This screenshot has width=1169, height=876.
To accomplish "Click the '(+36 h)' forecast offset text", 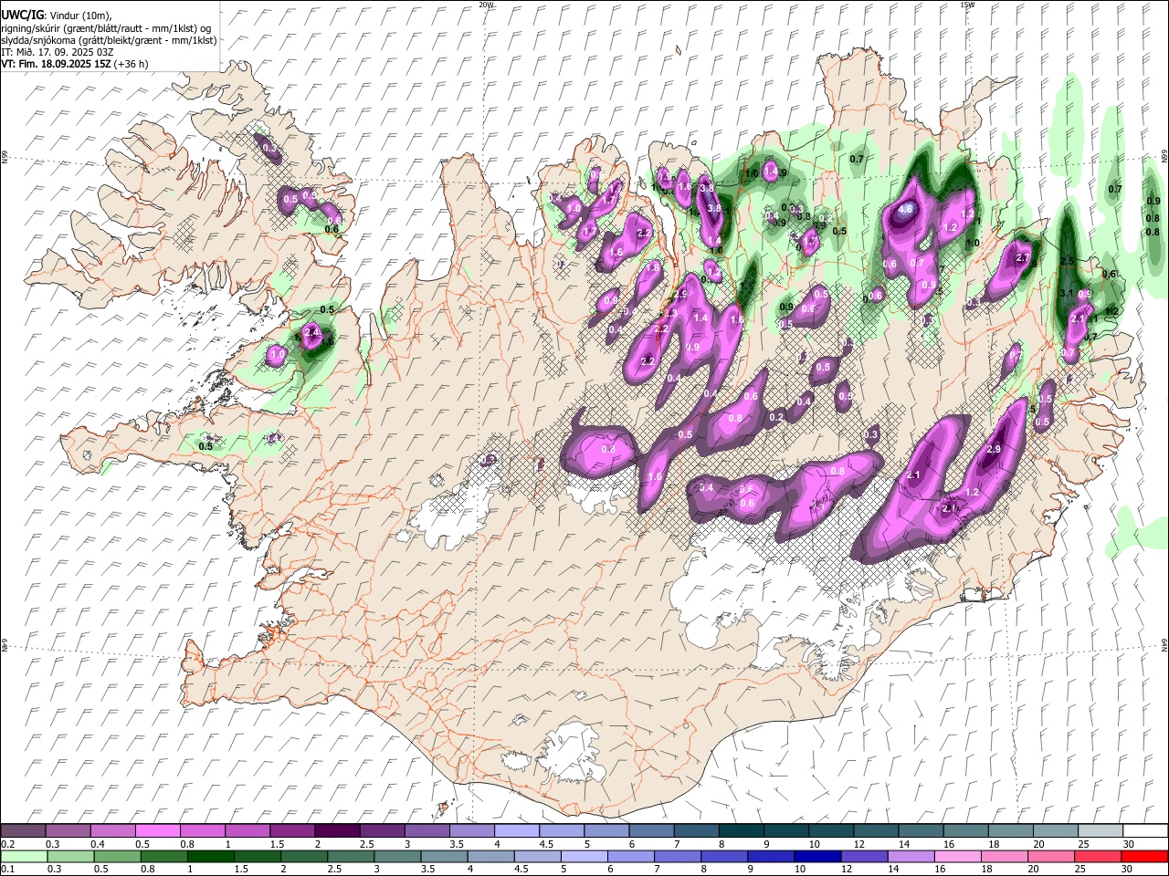I will [x=132, y=64].
